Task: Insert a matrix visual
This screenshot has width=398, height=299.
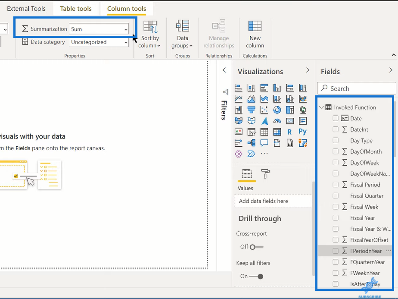Action: click(x=277, y=132)
